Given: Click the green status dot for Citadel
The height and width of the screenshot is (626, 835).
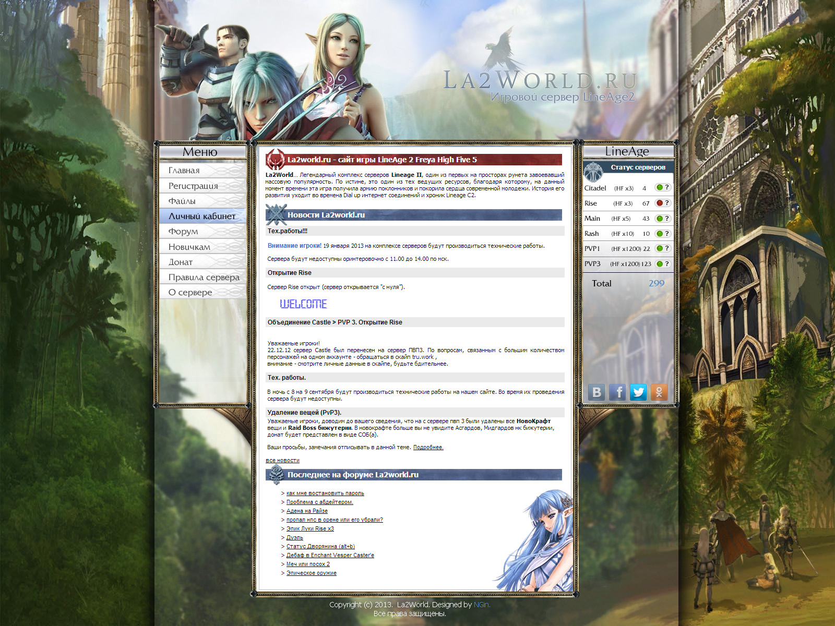Looking at the screenshot, I should (660, 187).
